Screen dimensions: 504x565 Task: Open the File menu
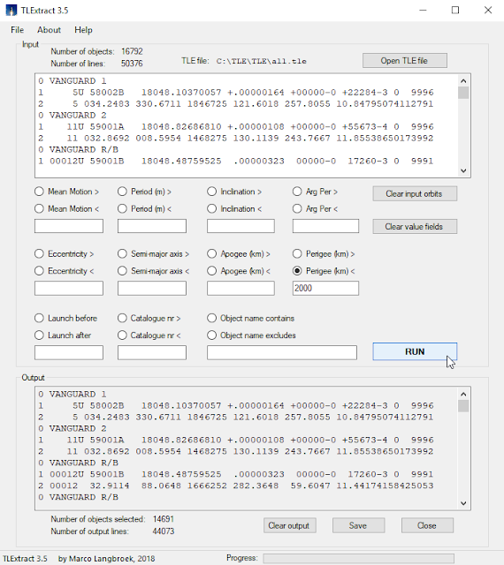coord(17,30)
